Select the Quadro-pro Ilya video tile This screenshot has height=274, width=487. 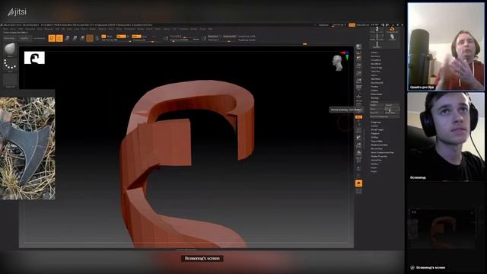tap(446, 46)
